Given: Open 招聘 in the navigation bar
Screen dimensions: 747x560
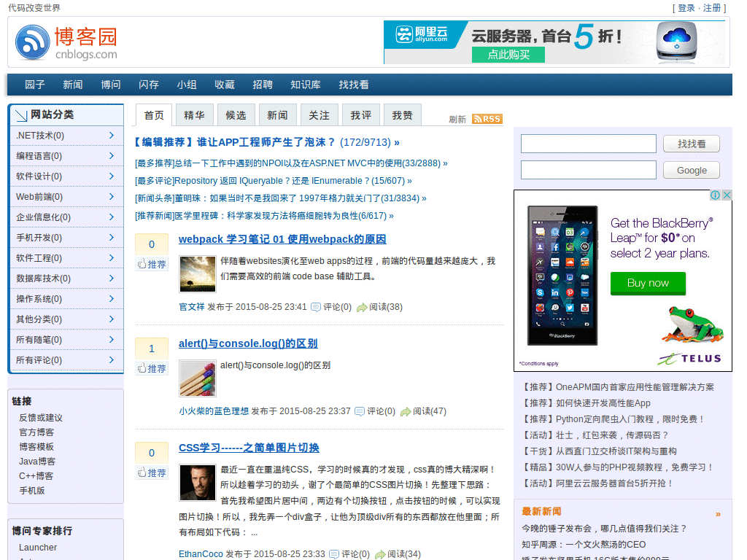Looking at the screenshot, I should (x=263, y=85).
